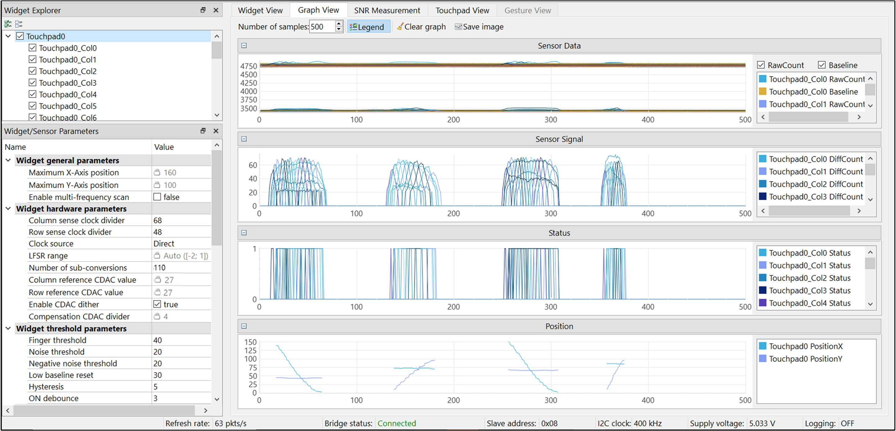Decrement number of samples with down arrow
The height and width of the screenshot is (431, 896).
point(339,29)
